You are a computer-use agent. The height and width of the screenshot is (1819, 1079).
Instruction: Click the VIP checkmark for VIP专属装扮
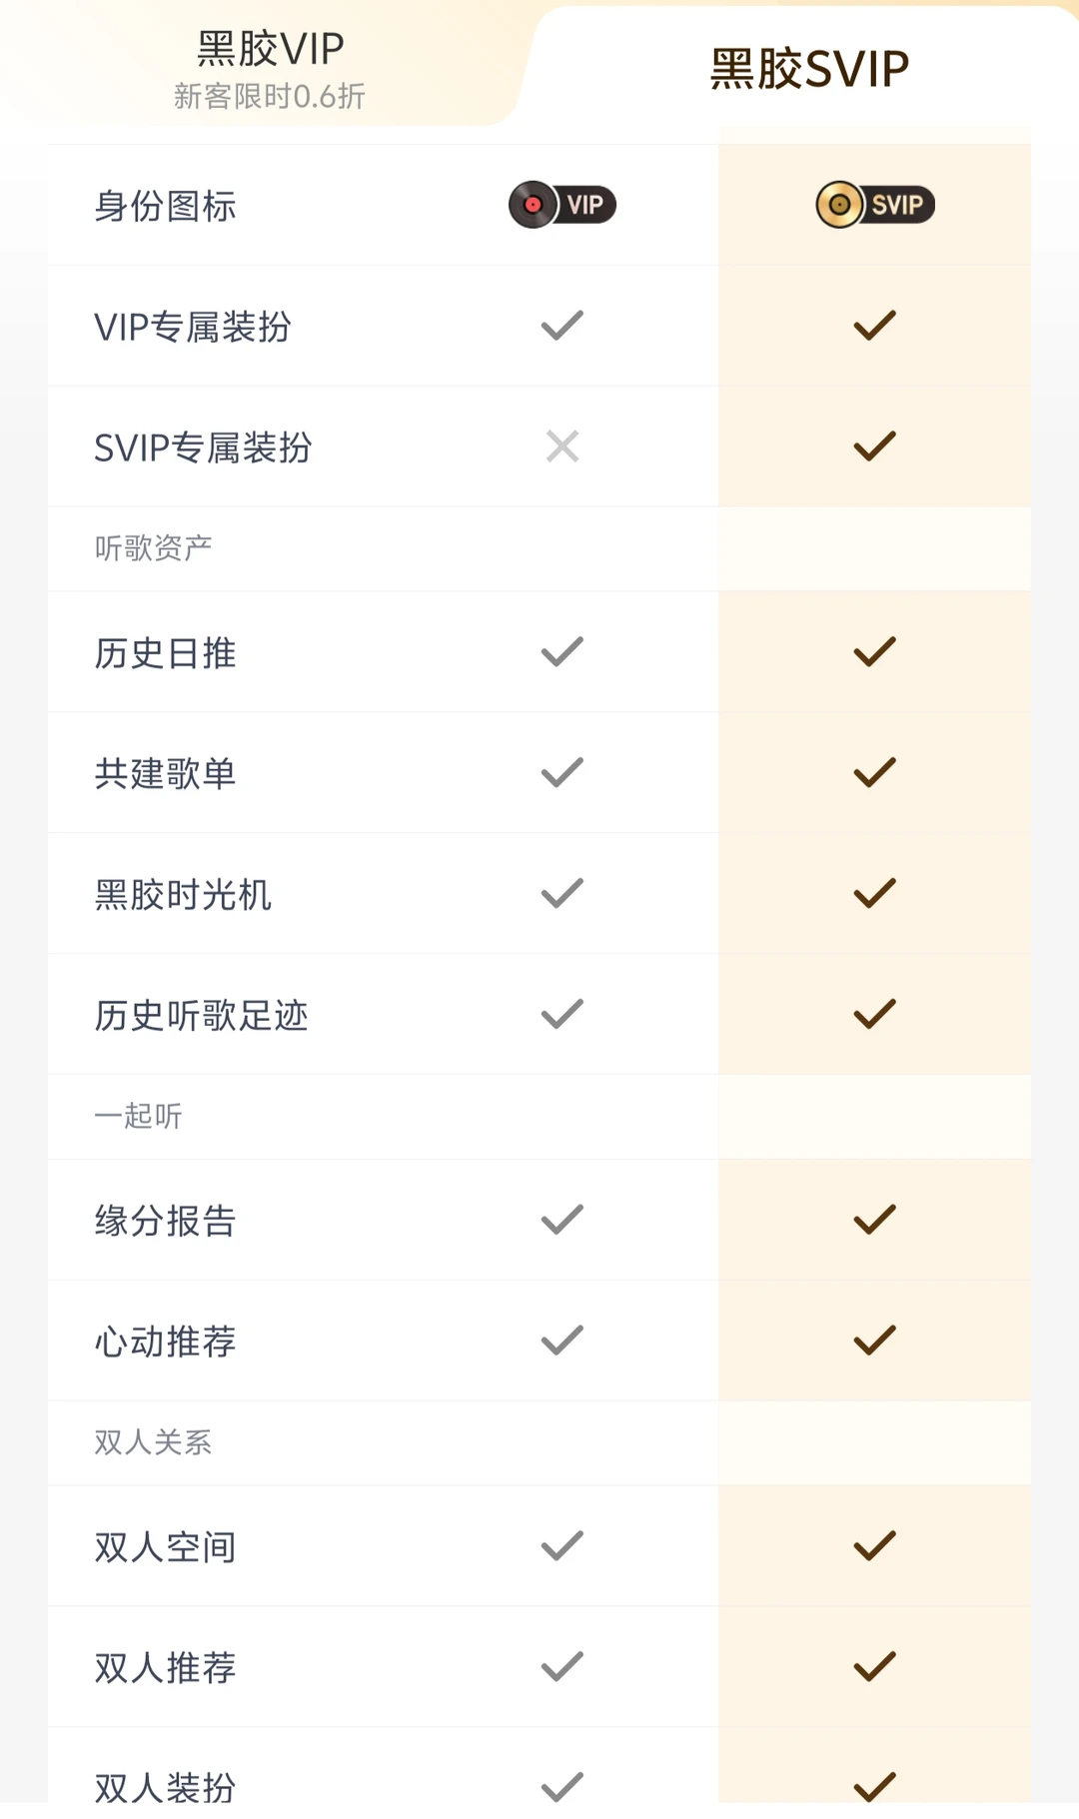pyautogui.click(x=562, y=325)
